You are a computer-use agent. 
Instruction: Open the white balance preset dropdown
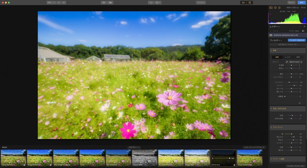(x=296, y=62)
